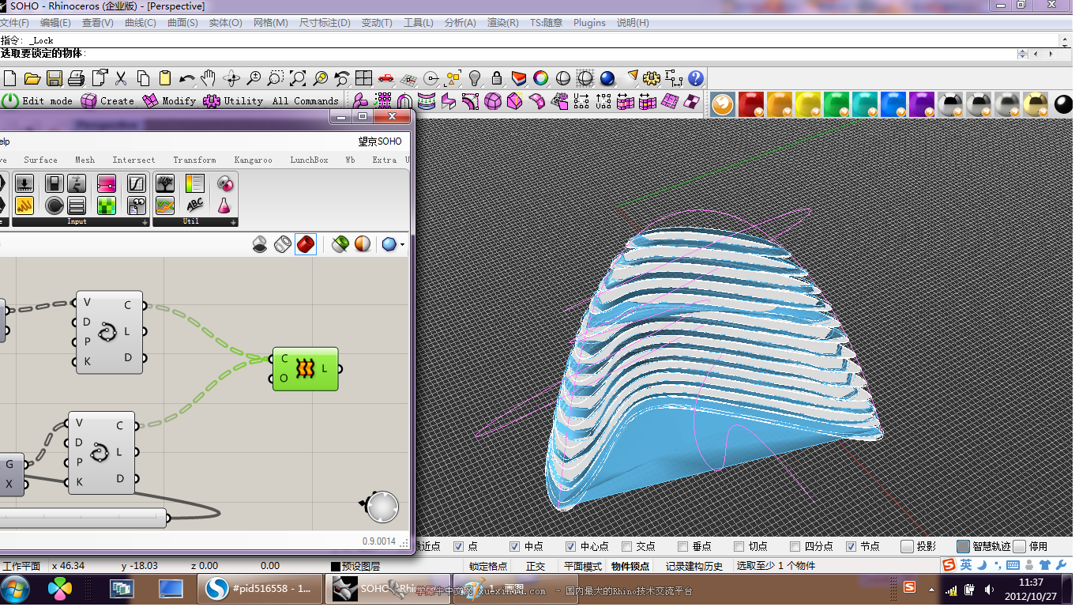
Task: Open Rhino help question mark icon
Action: (696, 78)
